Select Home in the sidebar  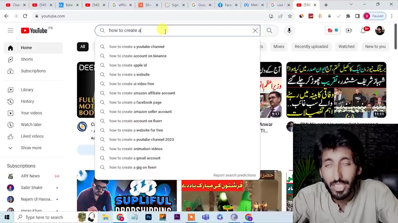click(x=33, y=48)
